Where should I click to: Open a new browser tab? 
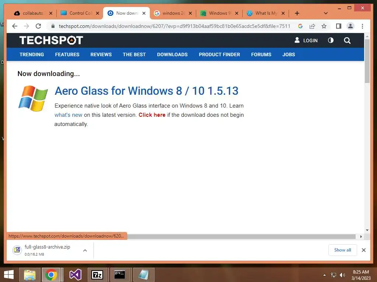[297, 13]
